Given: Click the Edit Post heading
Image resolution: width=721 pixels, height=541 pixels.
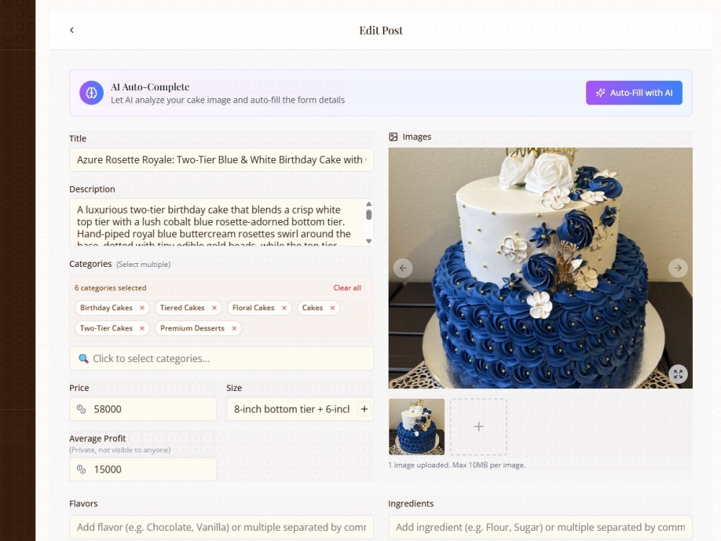Looking at the screenshot, I should click(x=381, y=30).
